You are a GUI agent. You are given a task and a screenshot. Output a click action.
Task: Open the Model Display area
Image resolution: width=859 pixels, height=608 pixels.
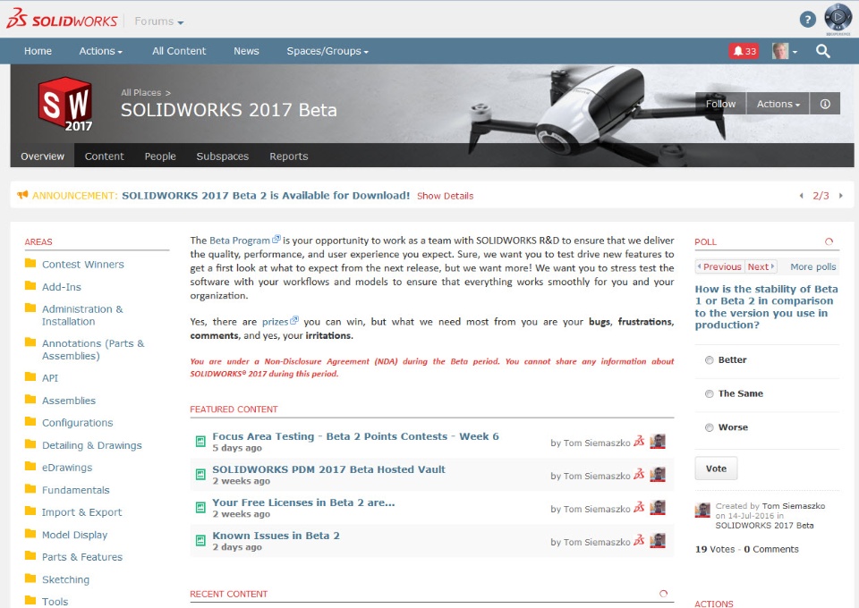click(74, 535)
